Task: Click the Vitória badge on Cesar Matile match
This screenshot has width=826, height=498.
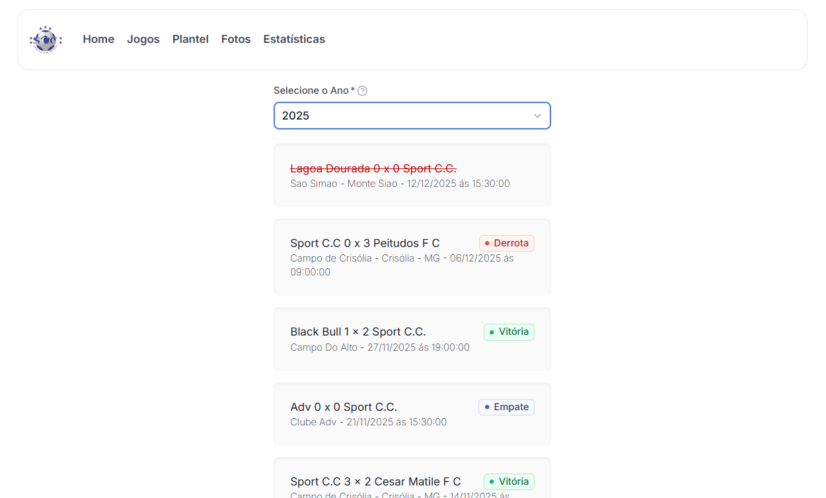Action: coord(509,481)
